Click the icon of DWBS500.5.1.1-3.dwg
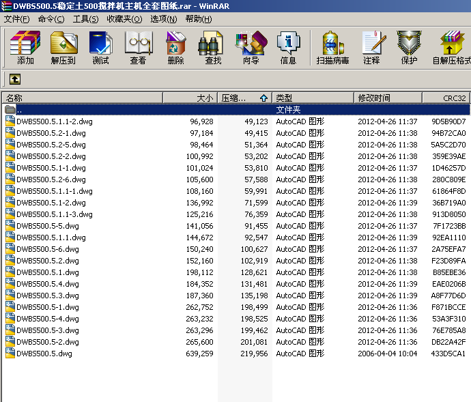The image size is (471, 402). 10,214
